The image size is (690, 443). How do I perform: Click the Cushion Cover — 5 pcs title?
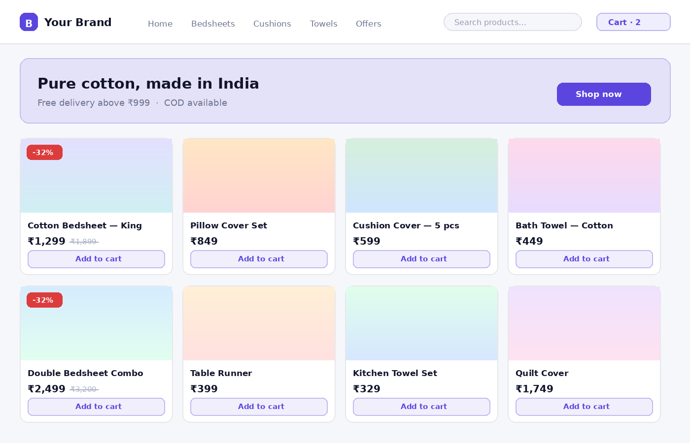406,225
